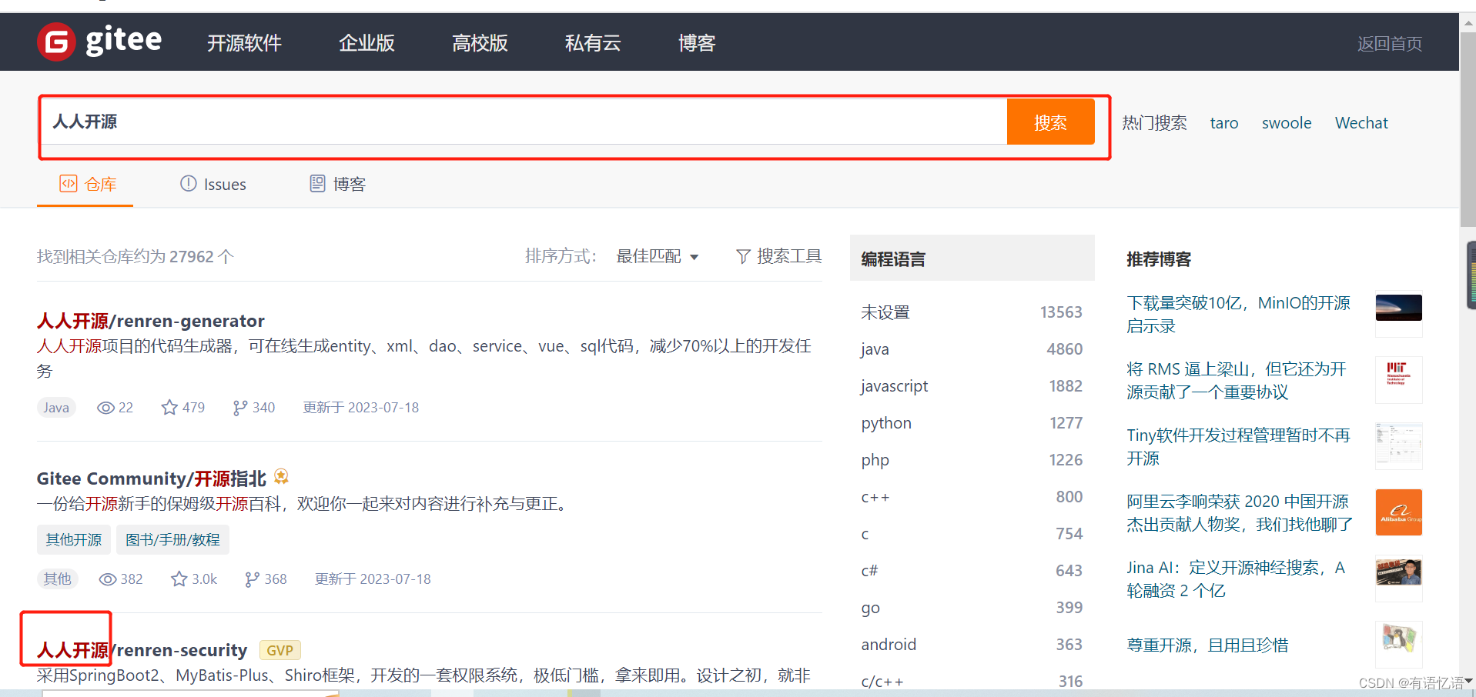Viewport: 1476px width, 697px height.
Task: Open blog about RMS 逼上梁山
Action: point(1237,381)
